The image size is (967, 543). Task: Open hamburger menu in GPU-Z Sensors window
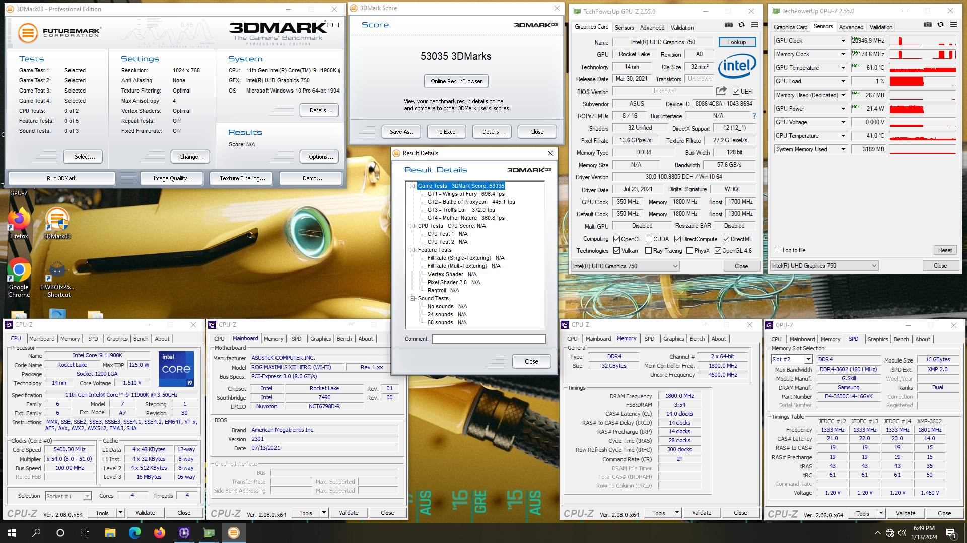953,24
